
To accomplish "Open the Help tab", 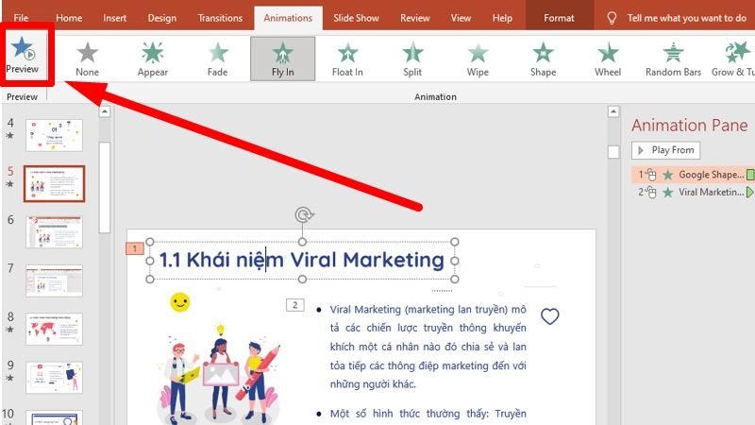I will [502, 18].
